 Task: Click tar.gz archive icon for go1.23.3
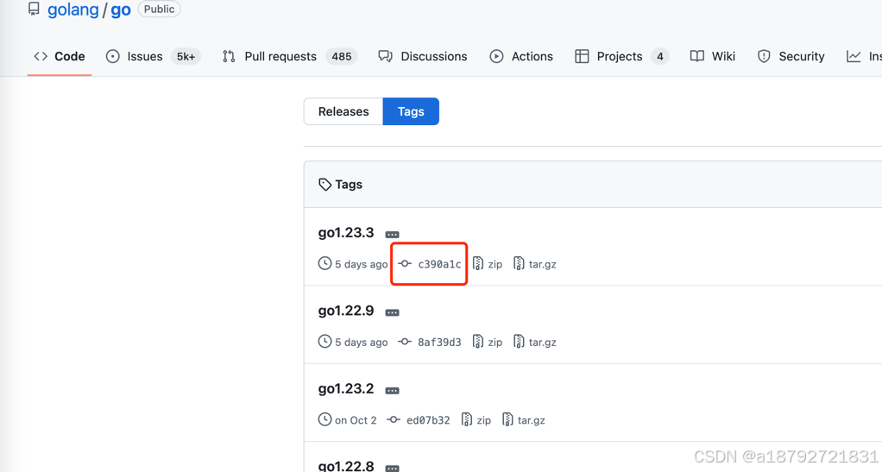coord(519,263)
